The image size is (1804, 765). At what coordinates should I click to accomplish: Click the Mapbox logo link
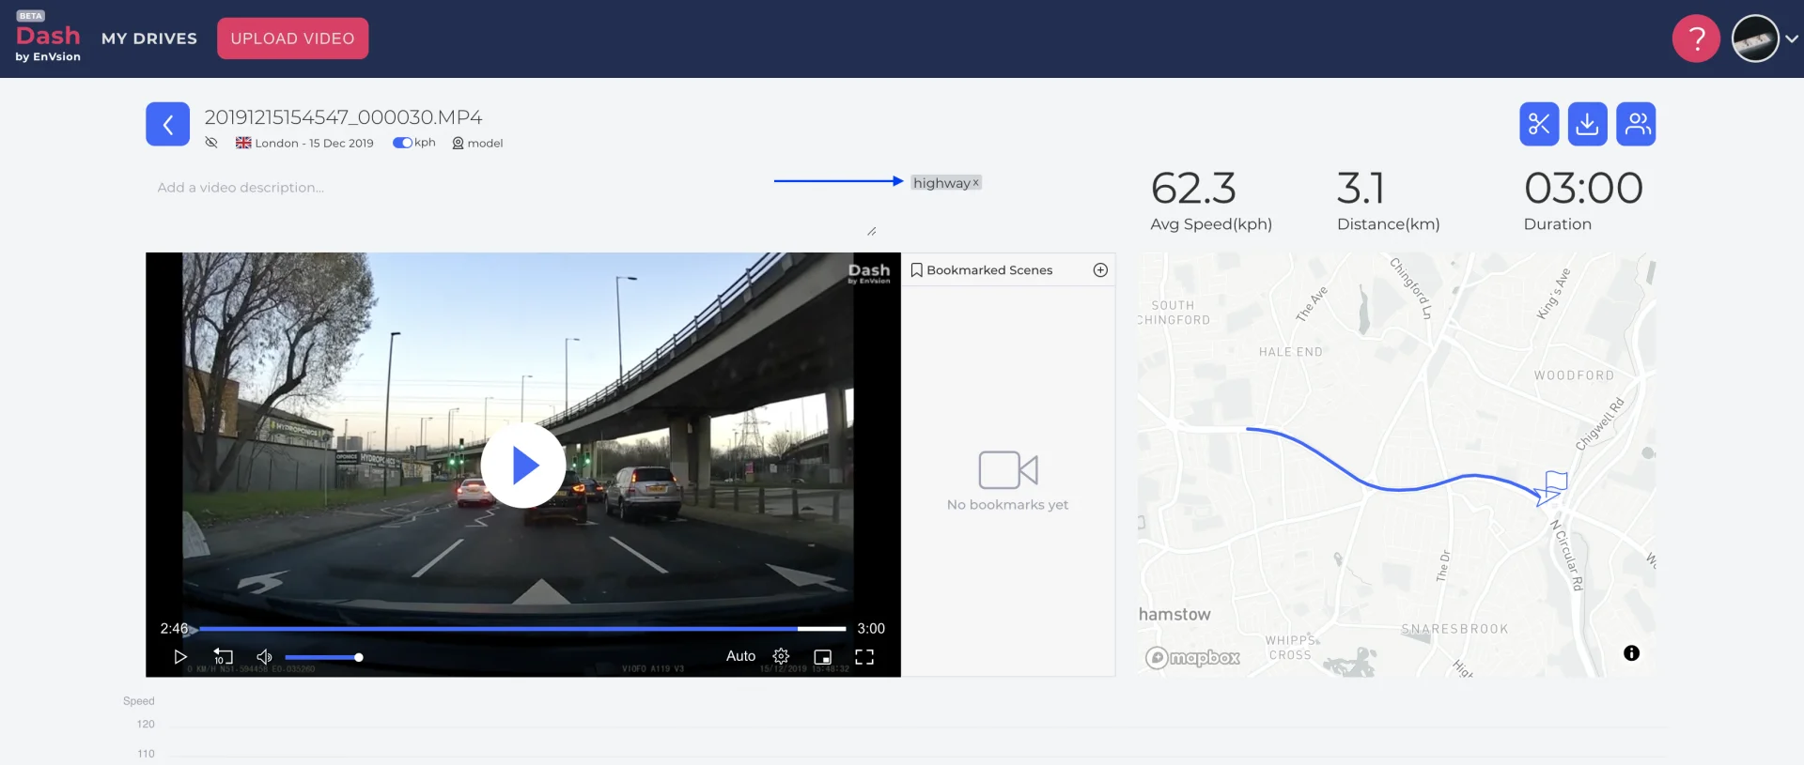pos(1192,658)
